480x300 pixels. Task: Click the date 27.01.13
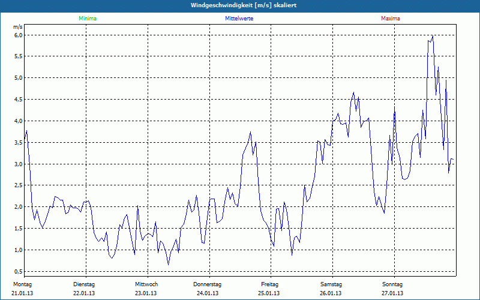[x=392, y=293]
